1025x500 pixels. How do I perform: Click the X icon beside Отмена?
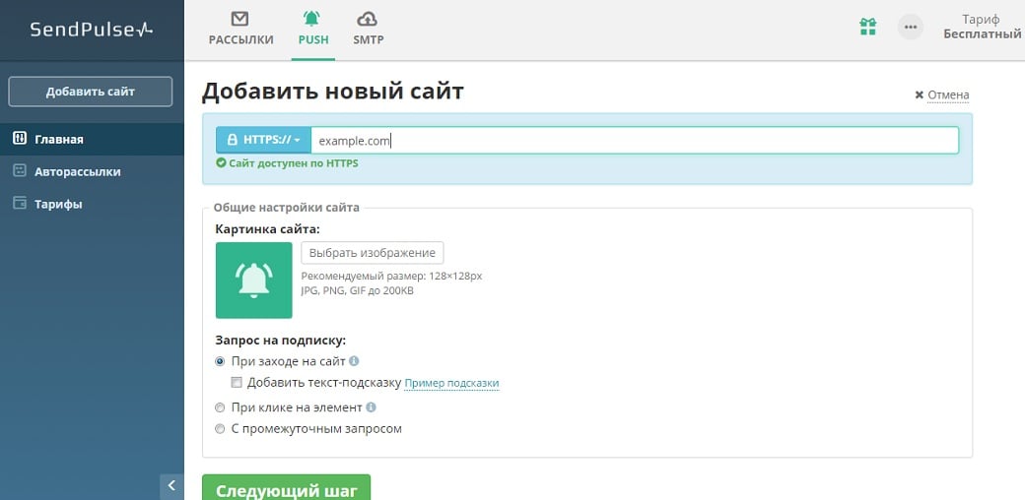[920, 95]
